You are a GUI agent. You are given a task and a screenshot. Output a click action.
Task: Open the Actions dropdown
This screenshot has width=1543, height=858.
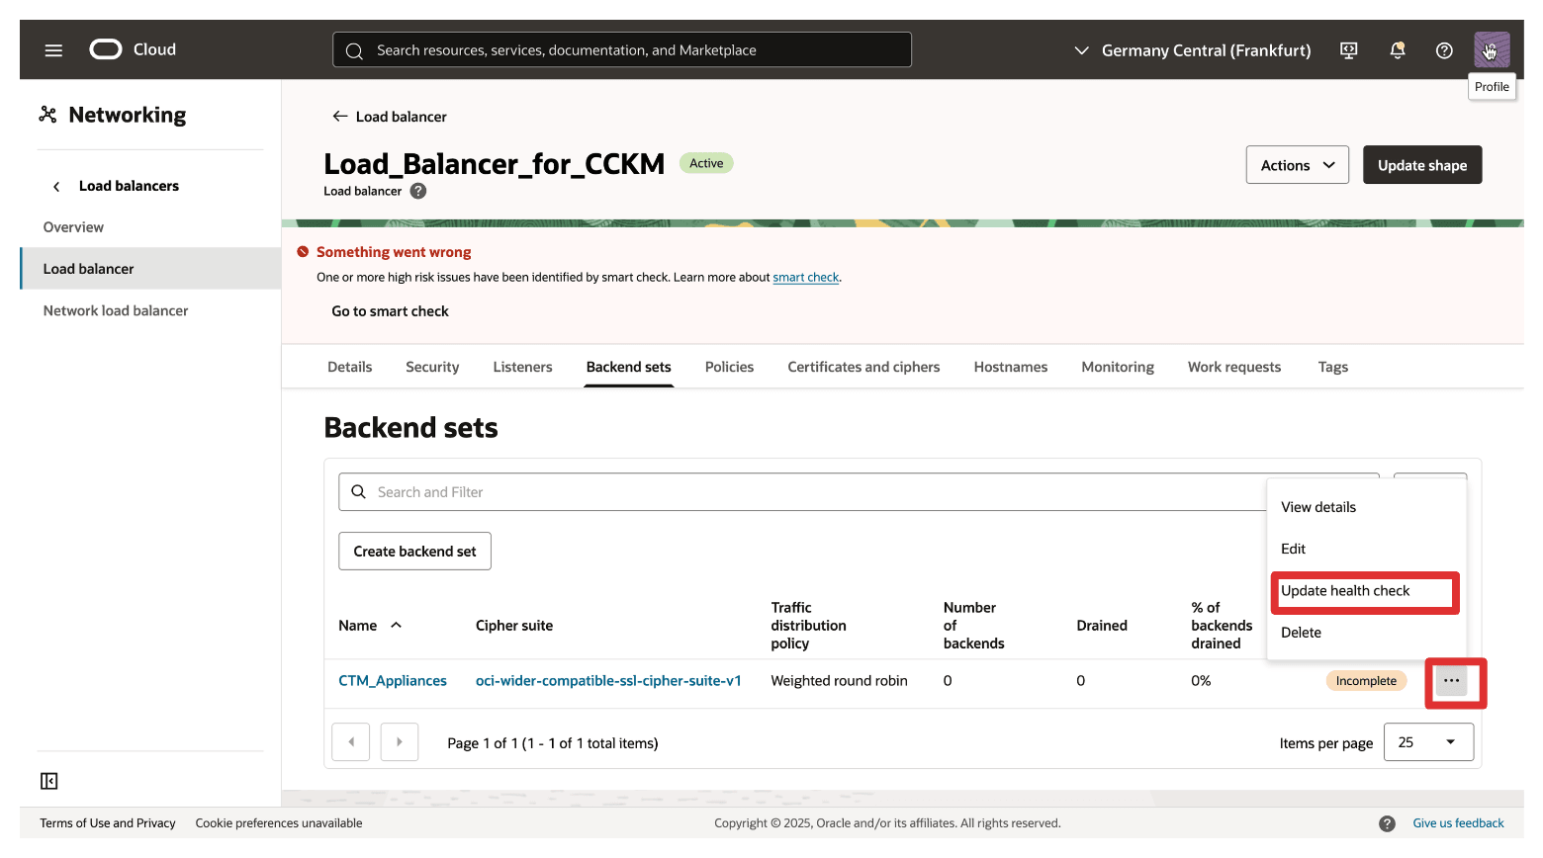1297,165
